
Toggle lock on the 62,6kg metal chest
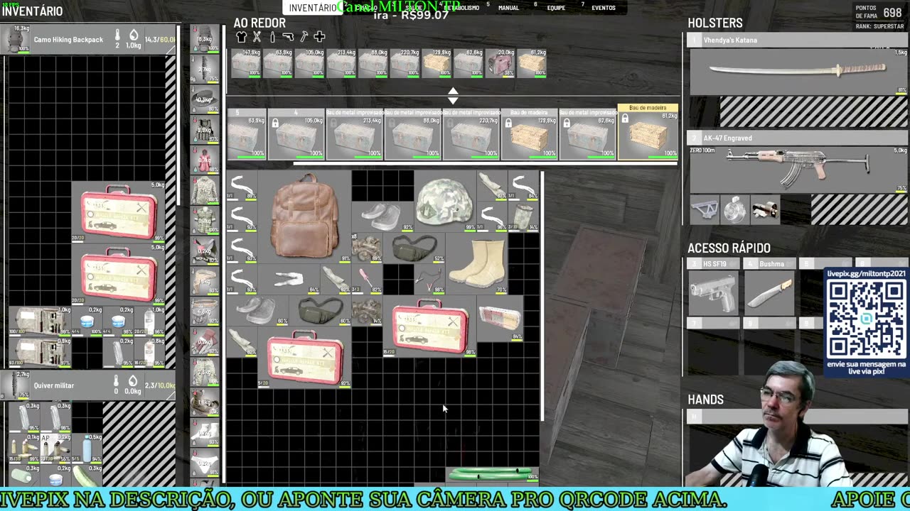[567, 123]
